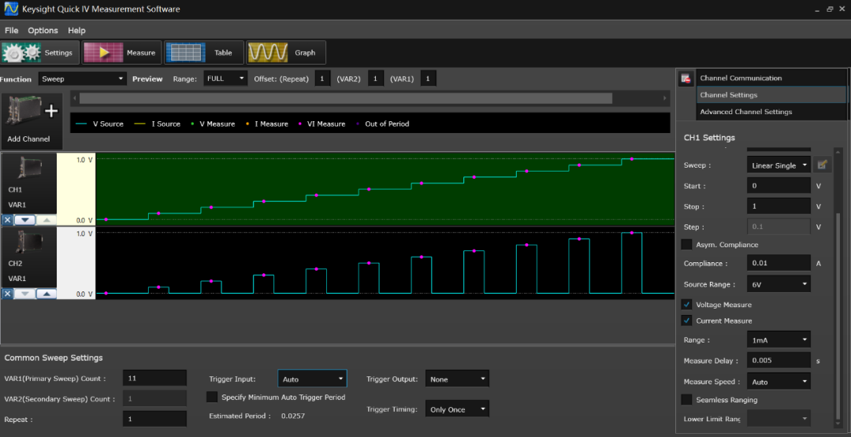Open the Function Sweep dropdown

[x=83, y=79]
